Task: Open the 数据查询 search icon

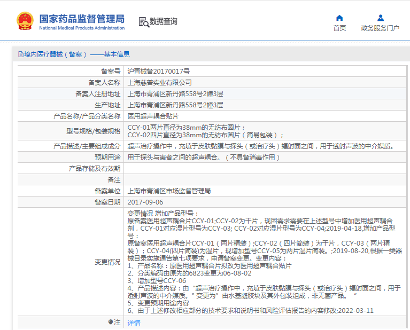Action: (x=144, y=22)
